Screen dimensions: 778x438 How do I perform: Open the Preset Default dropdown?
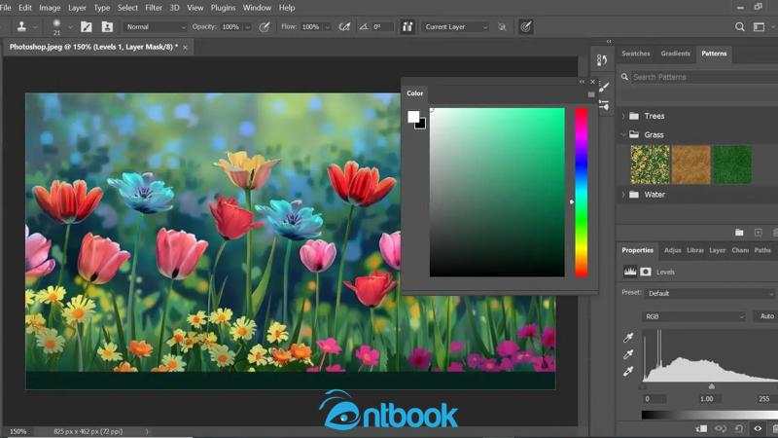(x=711, y=294)
